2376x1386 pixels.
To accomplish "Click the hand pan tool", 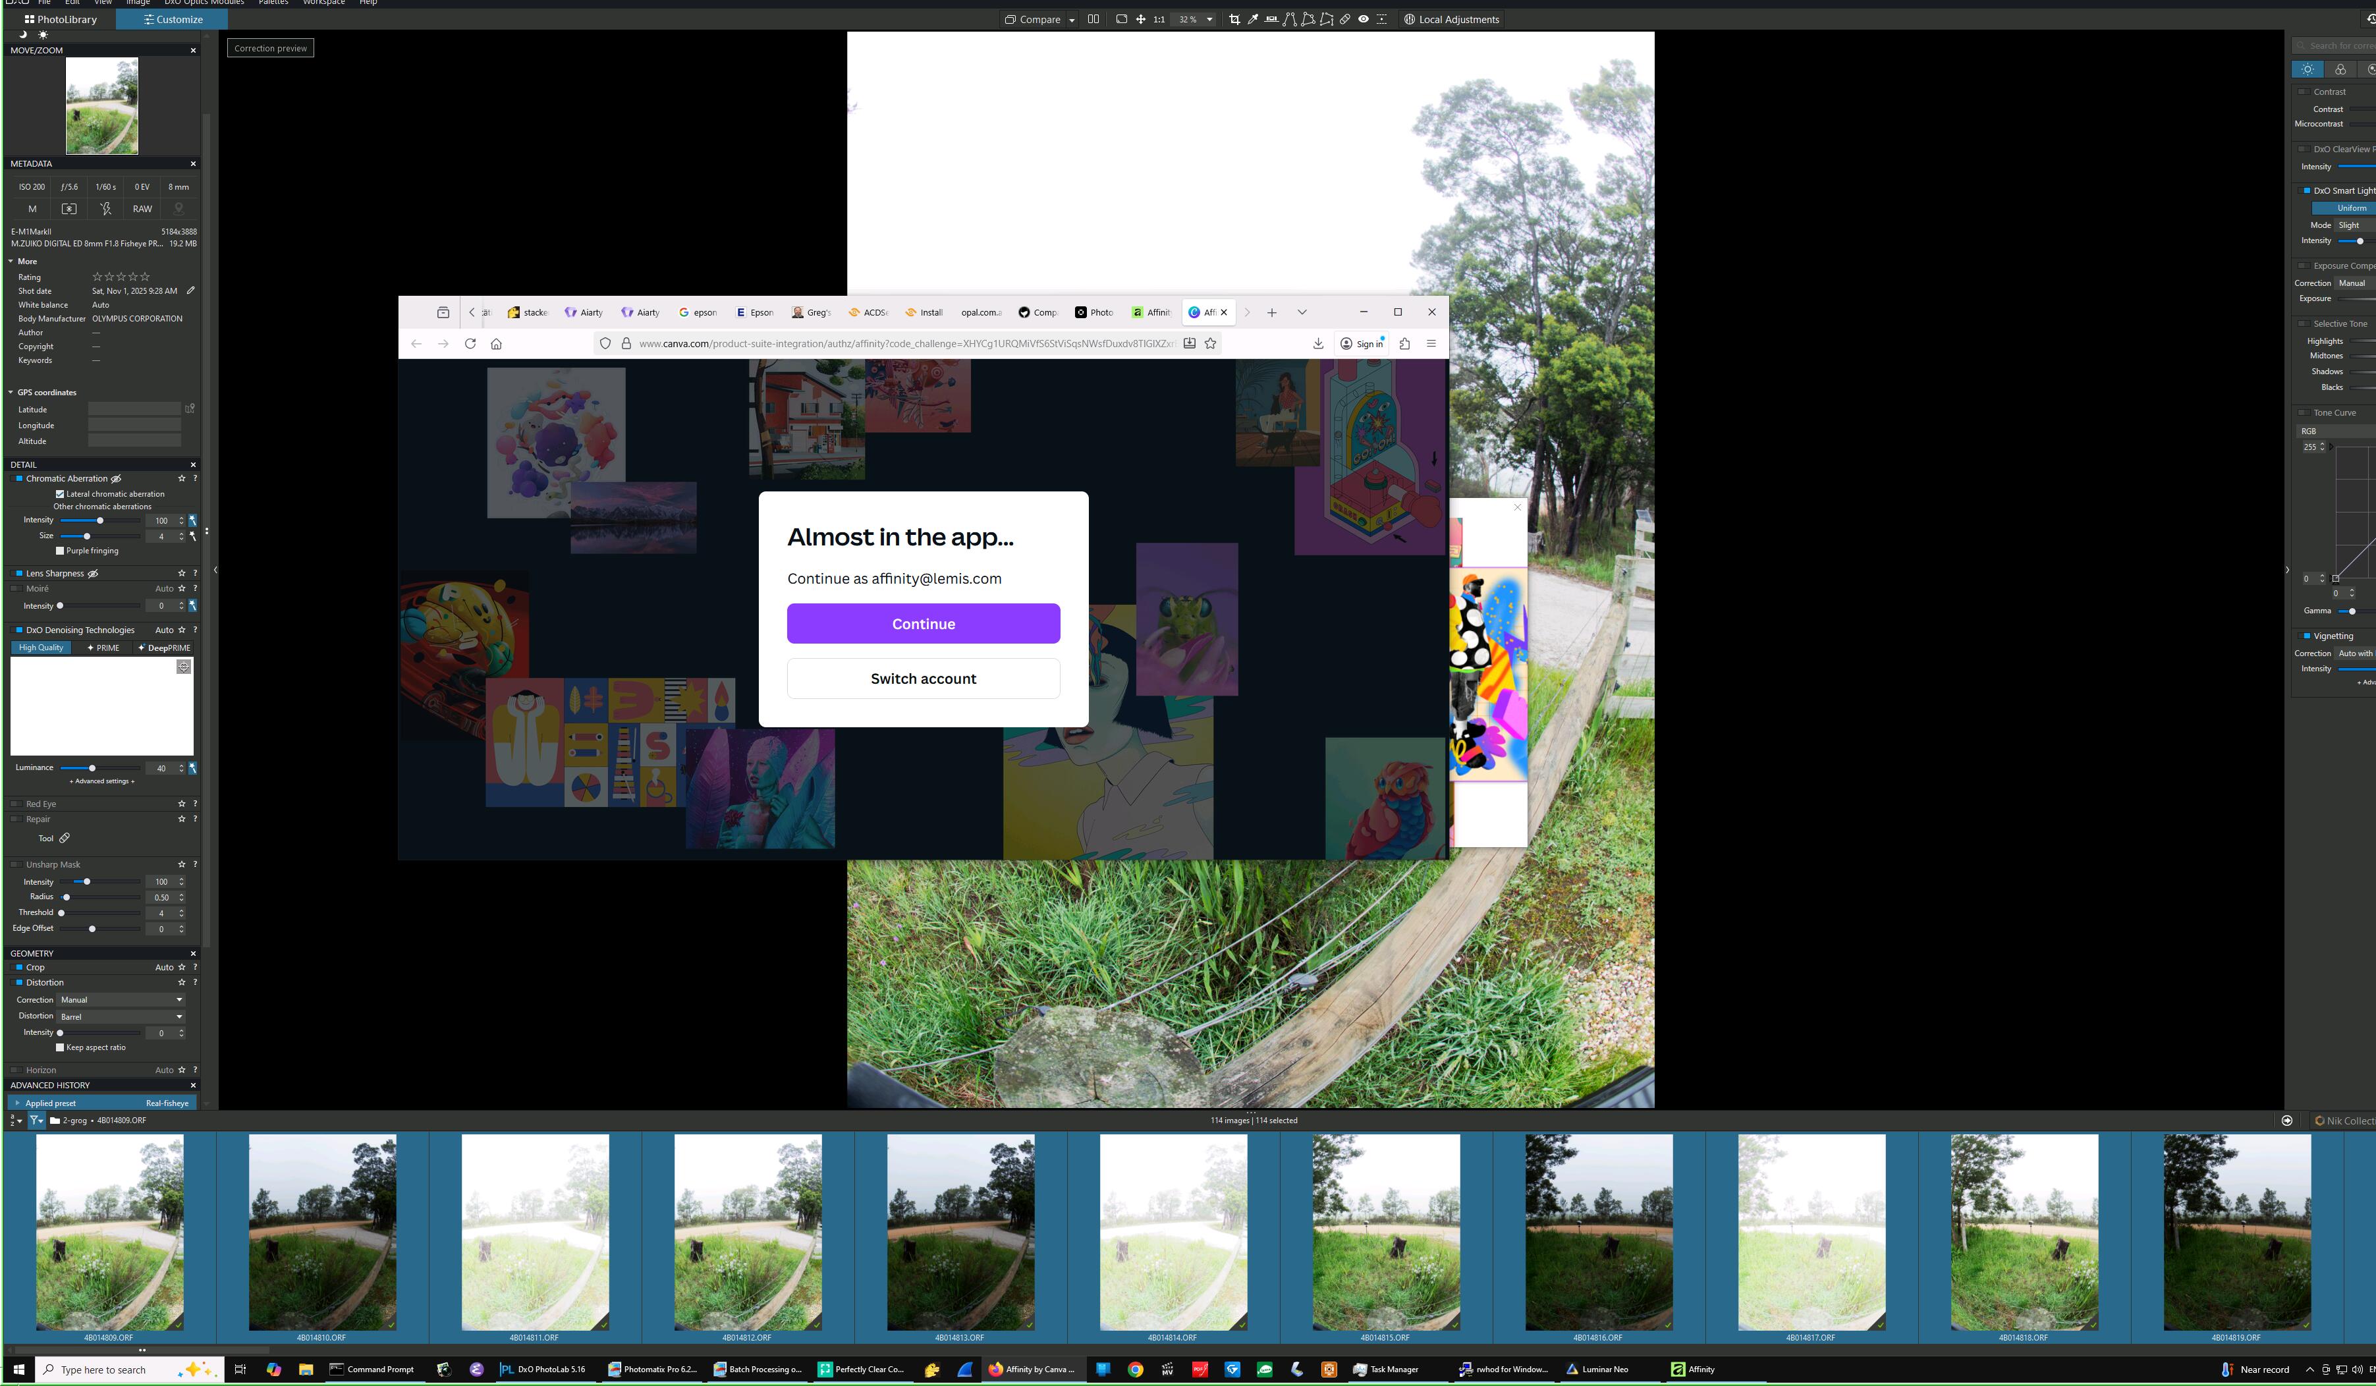I will [1141, 20].
